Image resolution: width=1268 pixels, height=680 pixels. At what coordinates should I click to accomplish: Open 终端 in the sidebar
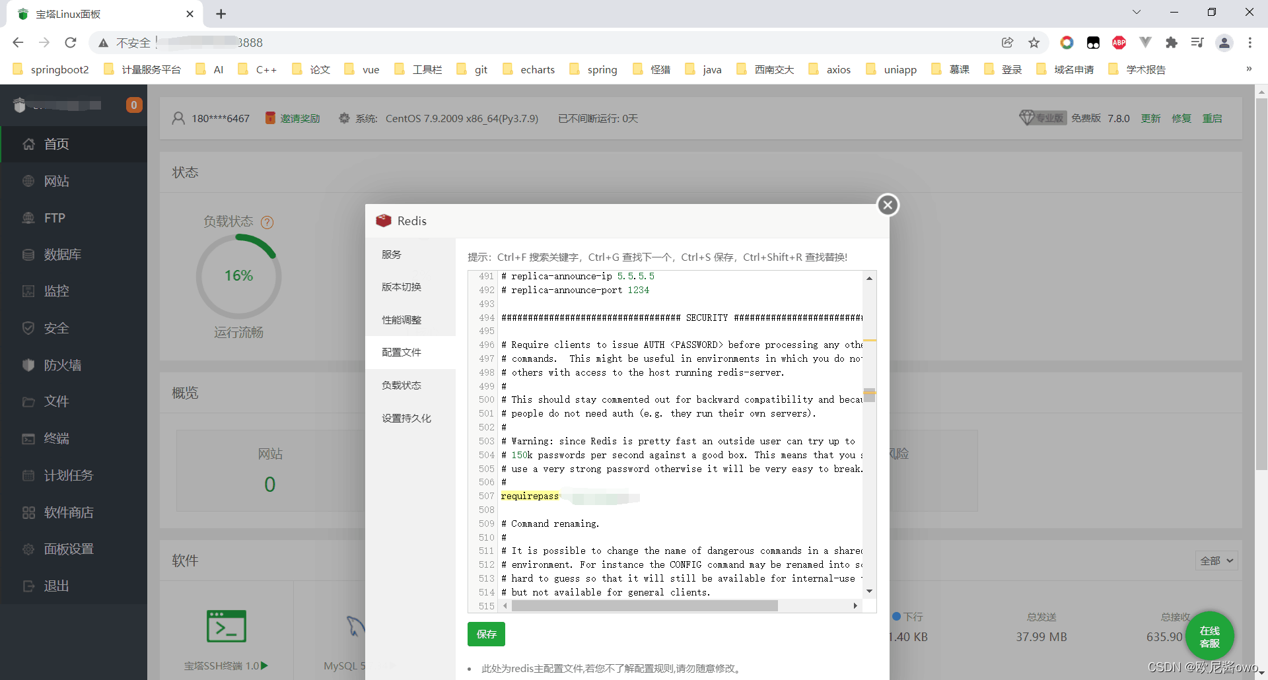pos(73,438)
